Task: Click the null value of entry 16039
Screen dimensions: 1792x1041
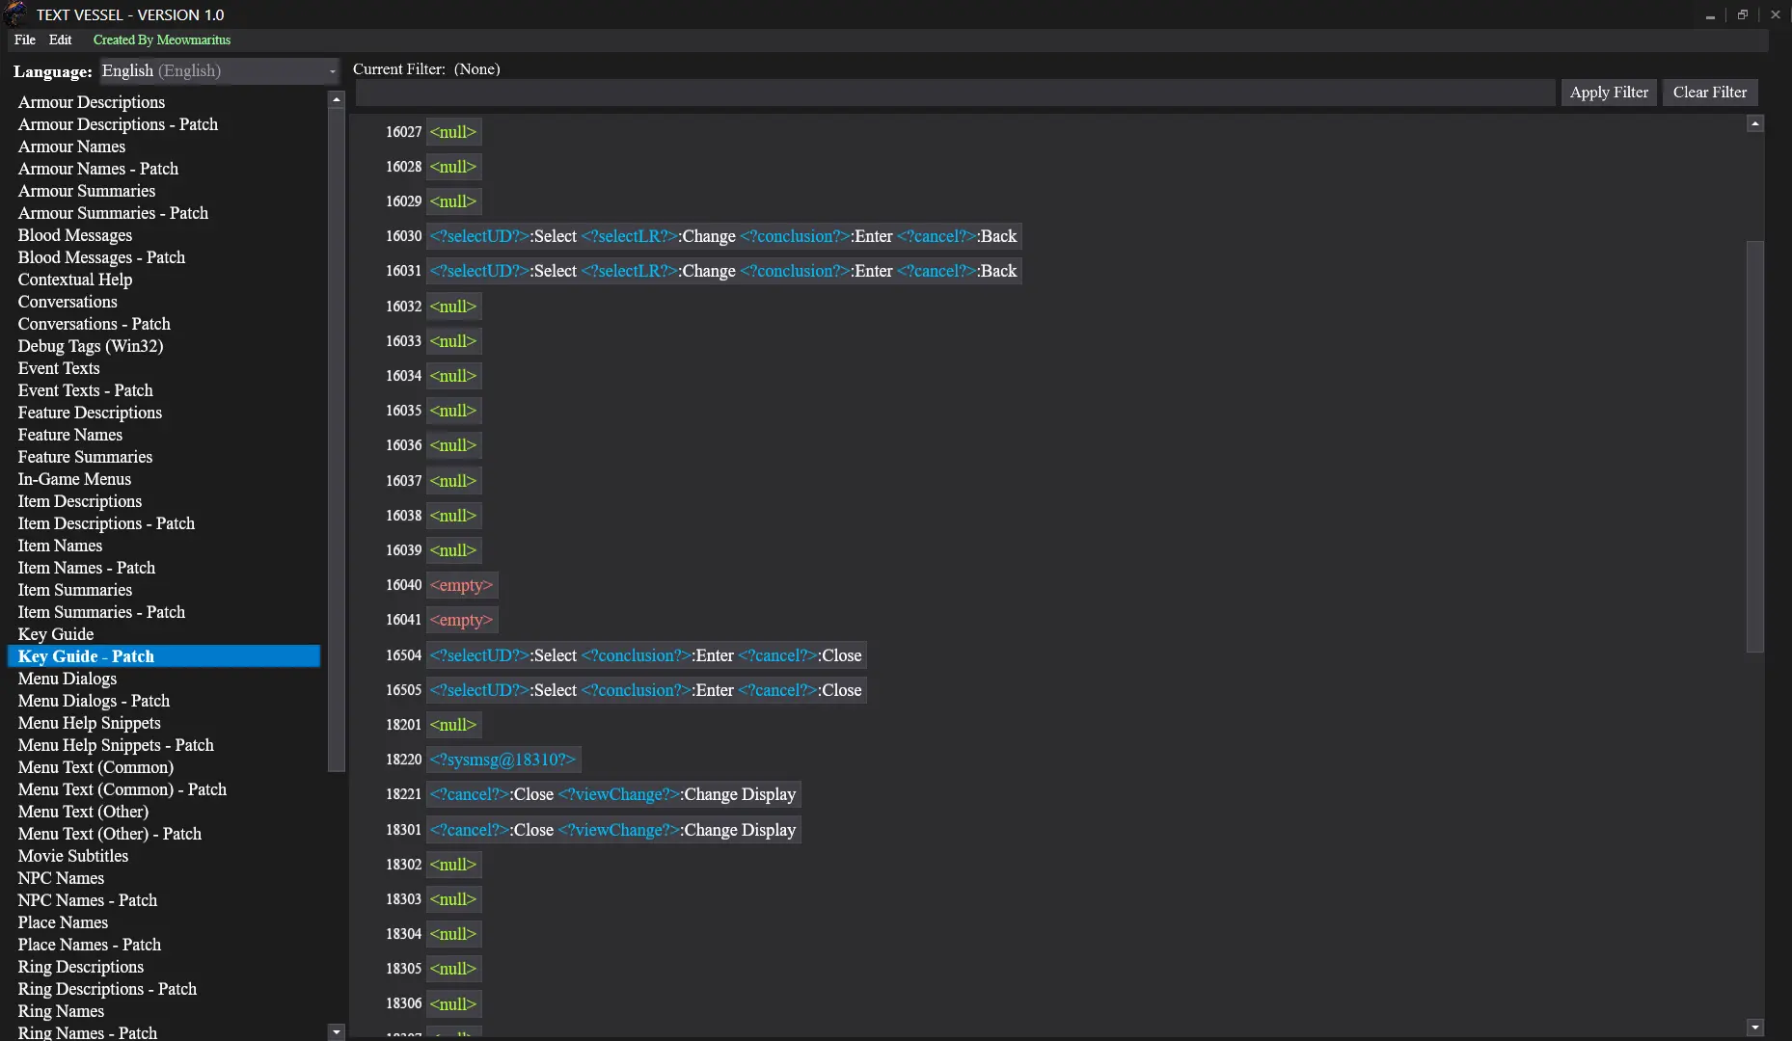Action: click(453, 550)
